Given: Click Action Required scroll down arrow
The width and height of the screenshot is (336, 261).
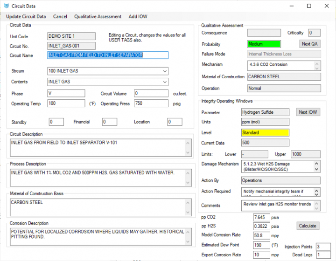Looking at the screenshot, I should [x=317, y=194].
